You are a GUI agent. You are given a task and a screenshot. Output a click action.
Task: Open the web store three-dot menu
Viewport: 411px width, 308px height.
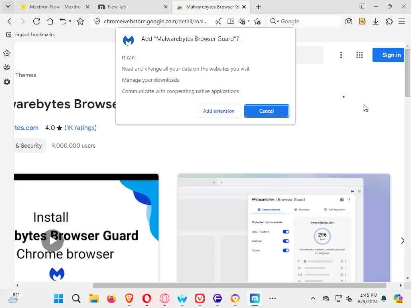pos(341,55)
